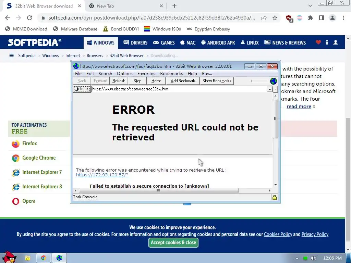351x263 pixels.
Task: Select the WINDOWS tab on Softpedia
Action: tap(101, 43)
